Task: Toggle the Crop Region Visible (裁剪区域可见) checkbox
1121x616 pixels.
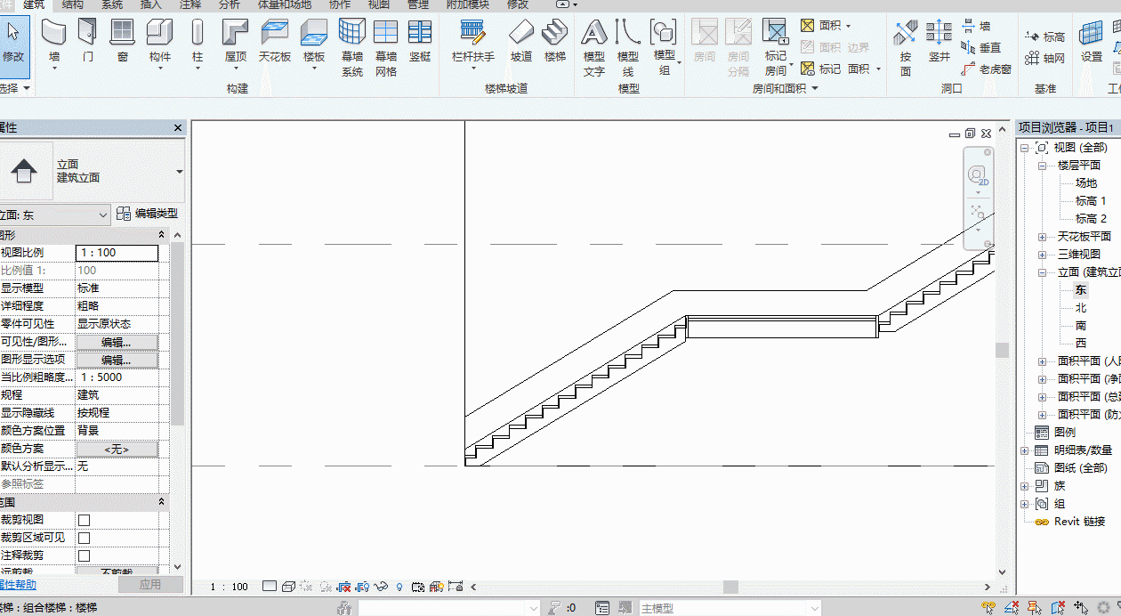Action: (x=84, y=538)
